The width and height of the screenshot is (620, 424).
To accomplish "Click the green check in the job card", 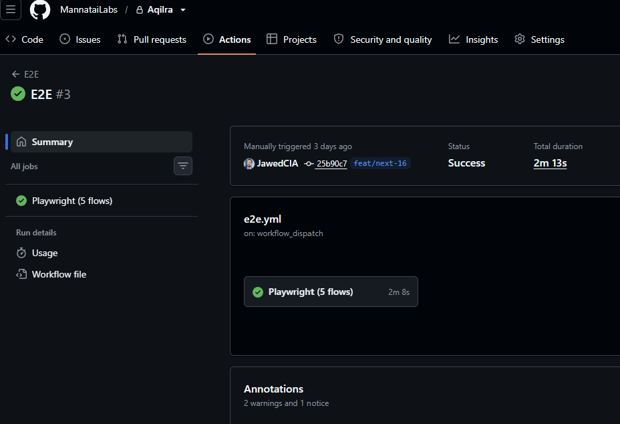I will [258, 292].
